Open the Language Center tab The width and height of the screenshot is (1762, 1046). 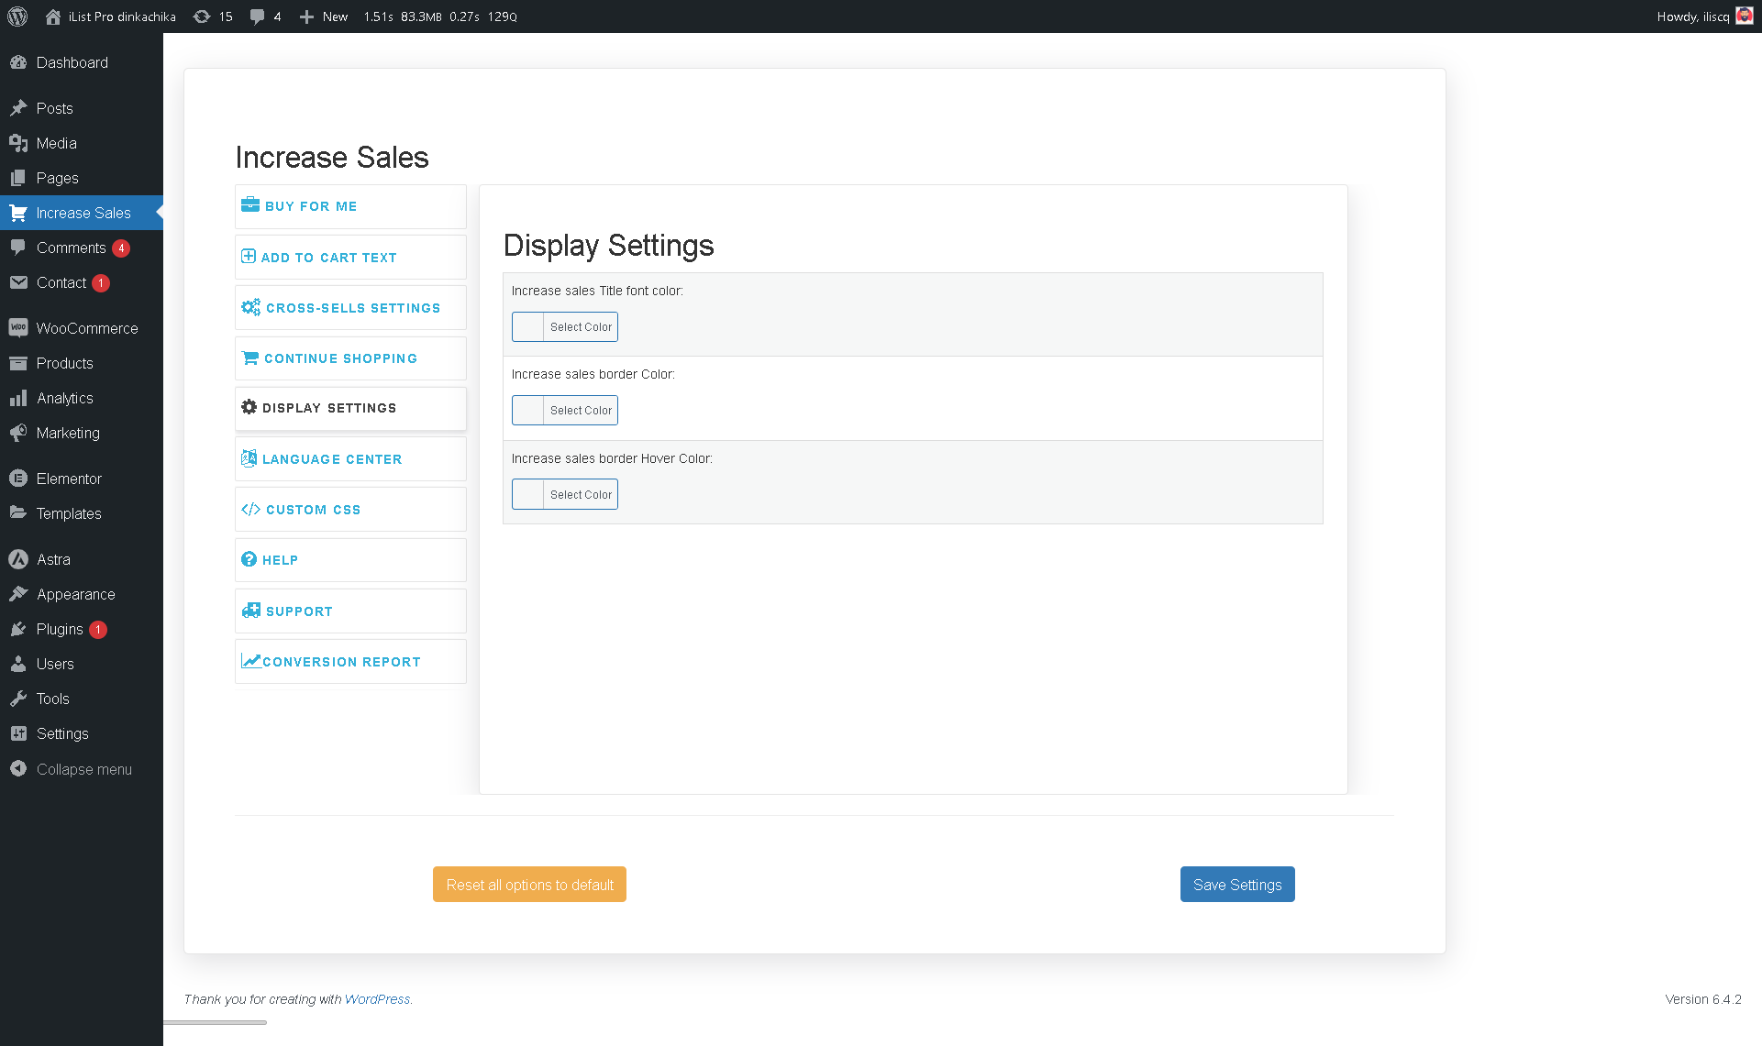point(331,459)
